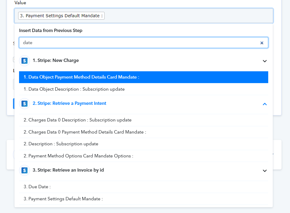This screenshot has width=290, height=213.
Task: Collapse the Retrieve a Payment Intent chevron
Action: click(x=265, y=104)
